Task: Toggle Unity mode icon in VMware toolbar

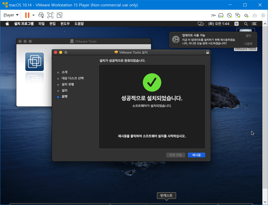Action: [59, 15]
